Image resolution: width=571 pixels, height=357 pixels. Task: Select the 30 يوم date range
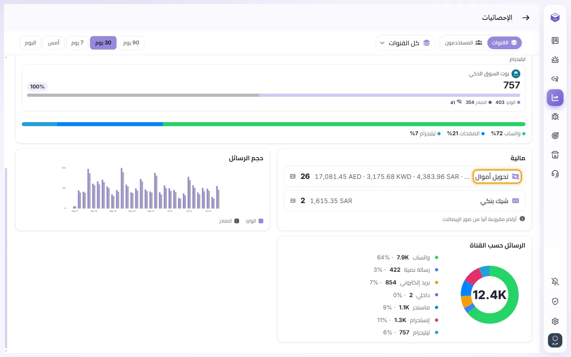coord(103,43)
